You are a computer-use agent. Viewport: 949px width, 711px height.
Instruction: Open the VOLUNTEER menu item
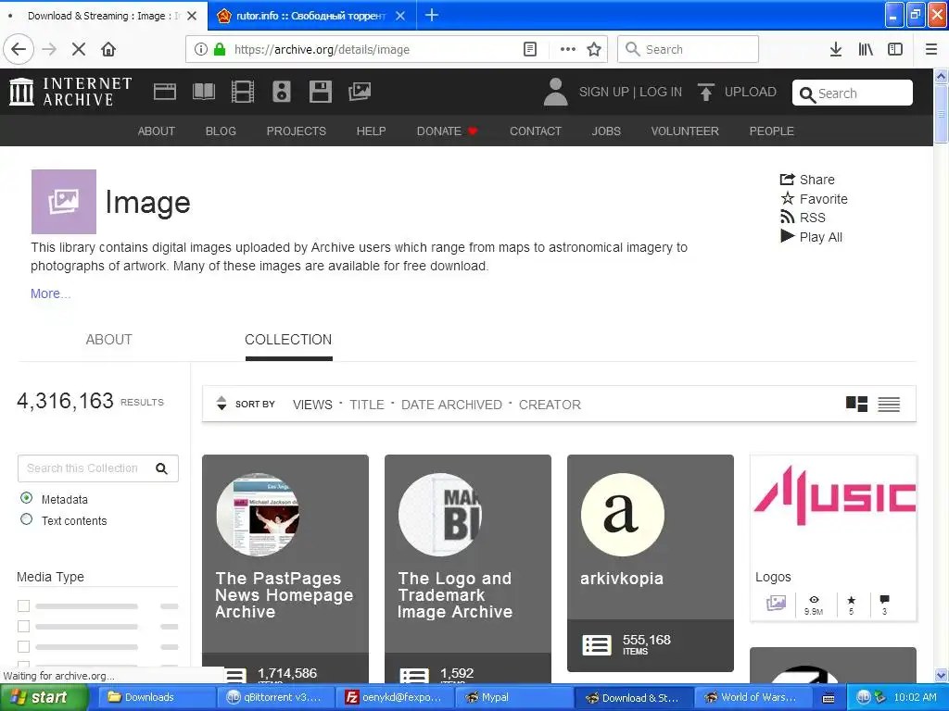[x=685, y=131]
